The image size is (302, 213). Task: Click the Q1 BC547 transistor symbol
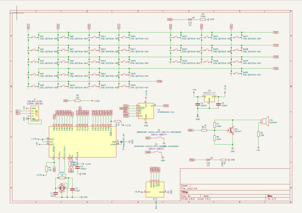tap(231, 130)
